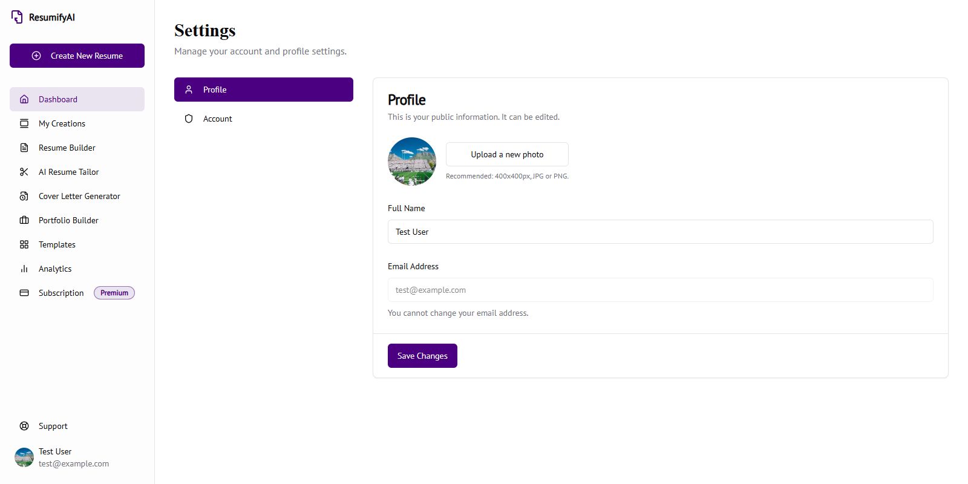Click the ResumifyAI logo icon
This screenshot has height=484, width=968.
[x=17, y=17]
